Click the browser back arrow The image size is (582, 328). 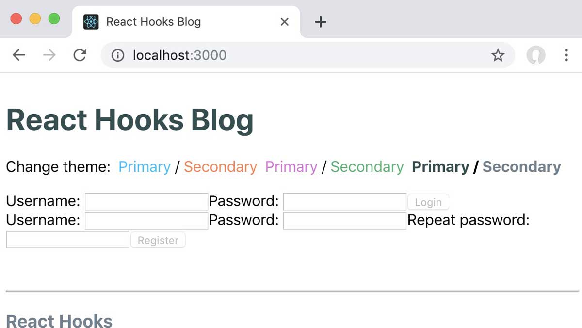tap(19, 55)
